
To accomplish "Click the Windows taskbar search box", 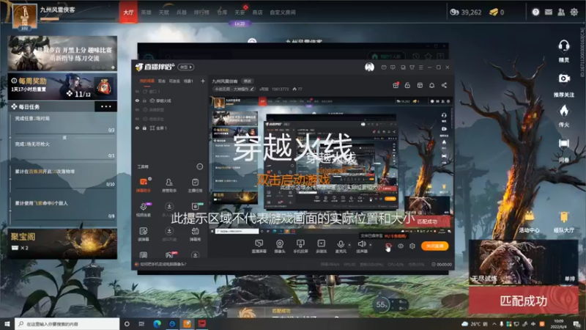I will coord(67,323).
